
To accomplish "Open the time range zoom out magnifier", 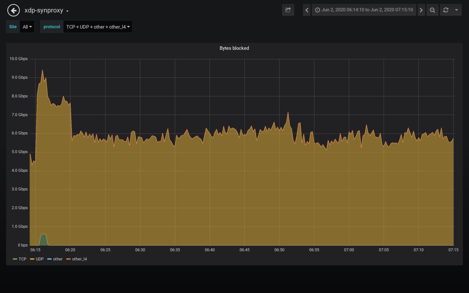I will tap(432, 10).
